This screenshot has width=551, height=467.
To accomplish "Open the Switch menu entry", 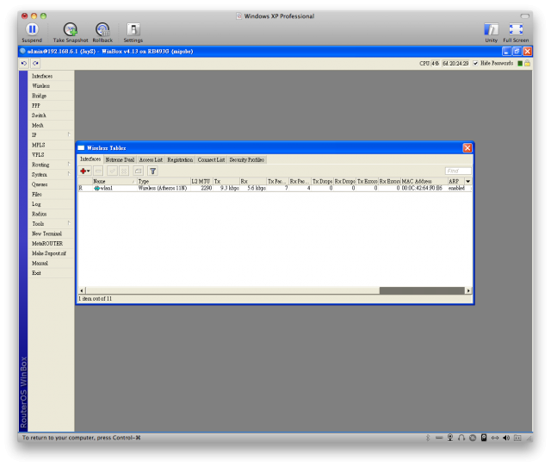I will tap(39, 115).
